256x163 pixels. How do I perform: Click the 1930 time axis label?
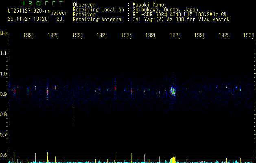tap(249, 35)
